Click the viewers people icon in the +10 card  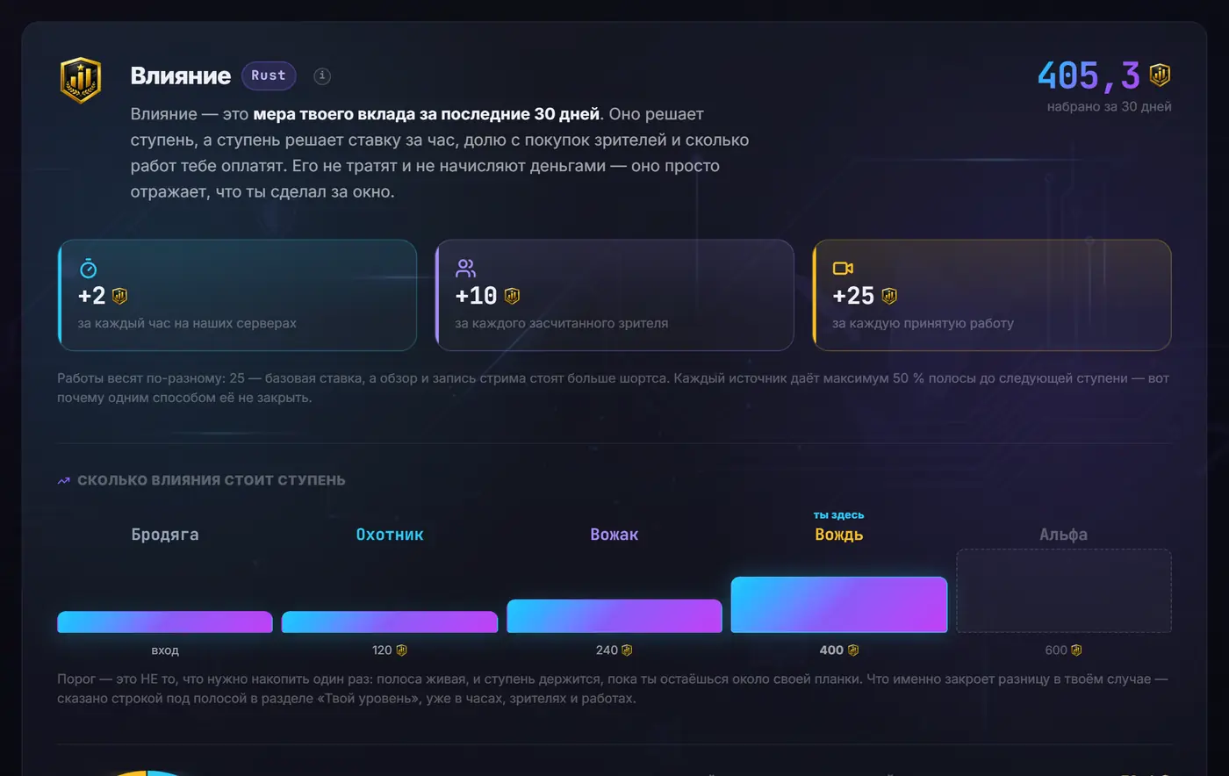tap(465, 268)
